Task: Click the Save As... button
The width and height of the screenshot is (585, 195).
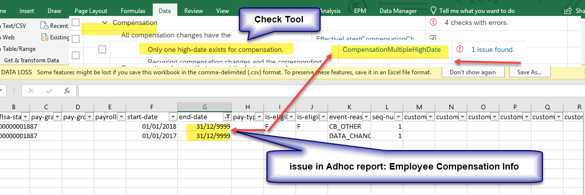Action: click(530, 72)
